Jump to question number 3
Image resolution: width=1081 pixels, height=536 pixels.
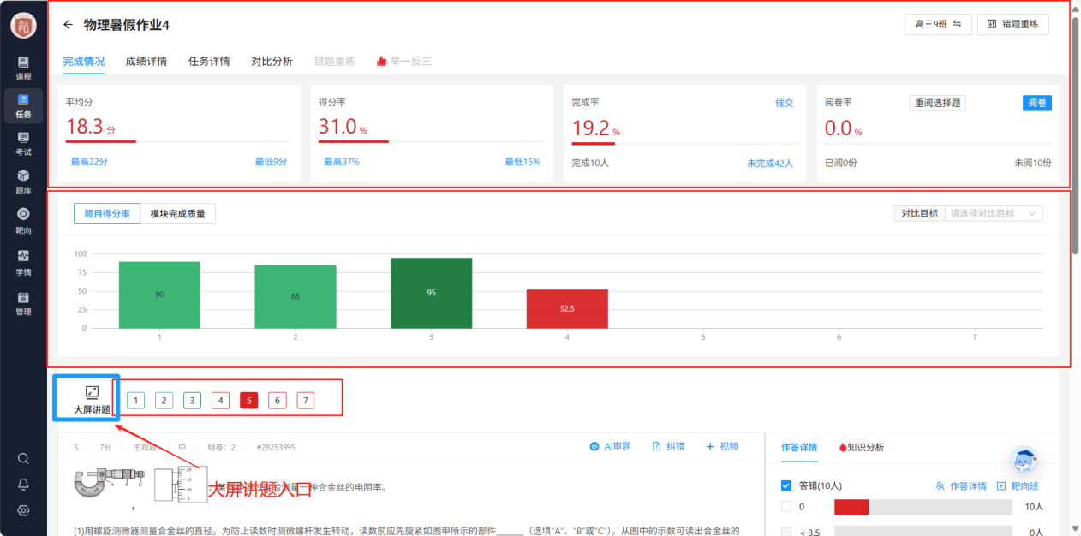click(192, 400)
